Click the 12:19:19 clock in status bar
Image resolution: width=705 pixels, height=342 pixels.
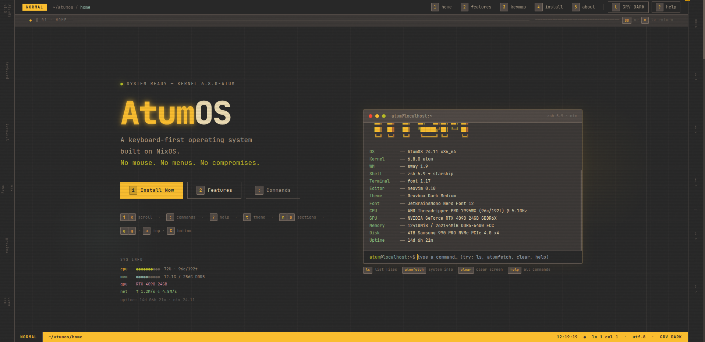567,337
